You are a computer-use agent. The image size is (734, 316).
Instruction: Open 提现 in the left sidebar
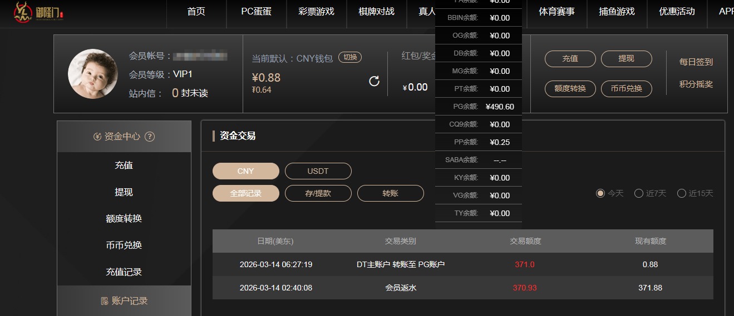point(124,192)
